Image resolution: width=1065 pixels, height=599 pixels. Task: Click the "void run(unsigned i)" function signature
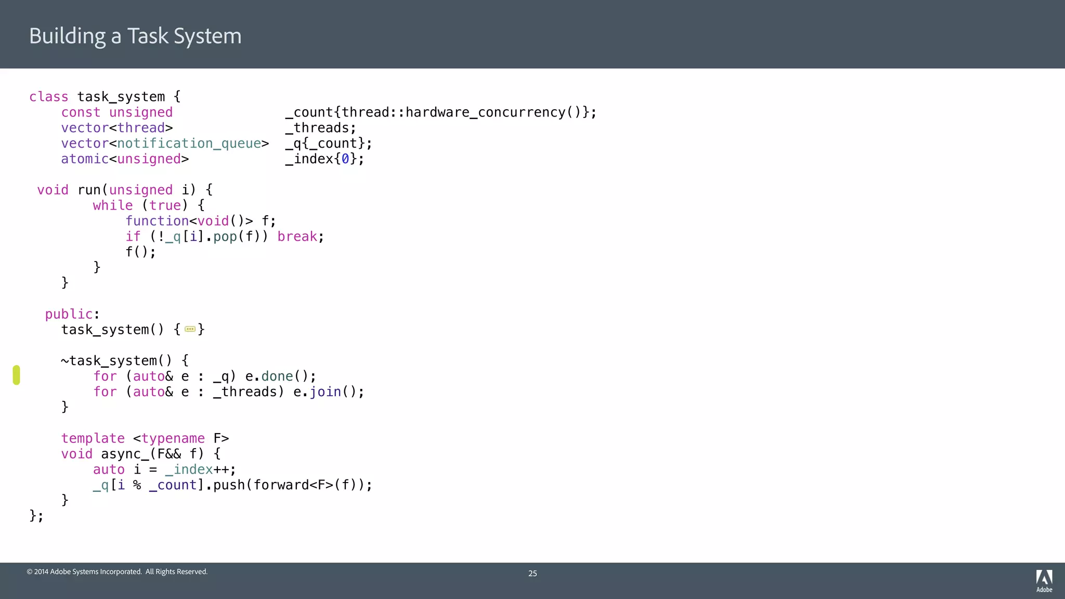click(x=124, y=190)
